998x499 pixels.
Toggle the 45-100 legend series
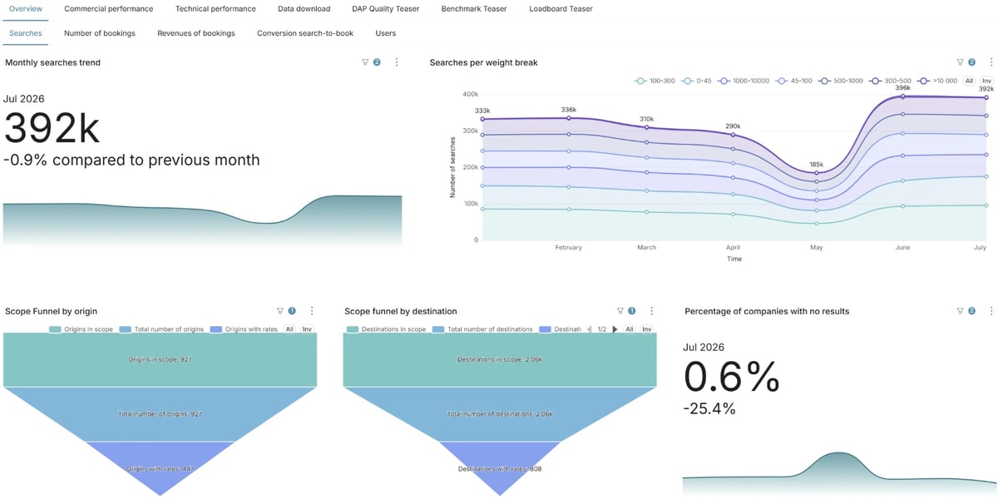[x=793, y=81]
